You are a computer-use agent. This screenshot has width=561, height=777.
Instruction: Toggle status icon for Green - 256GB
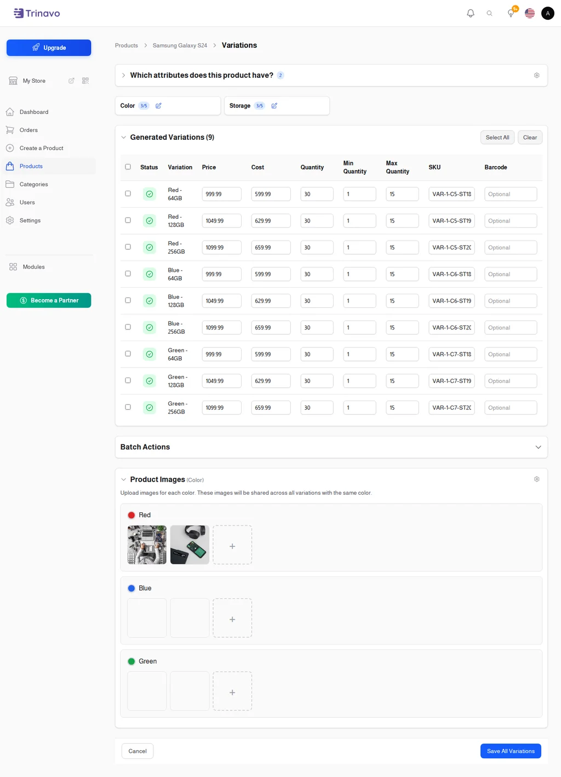[149, 408]
